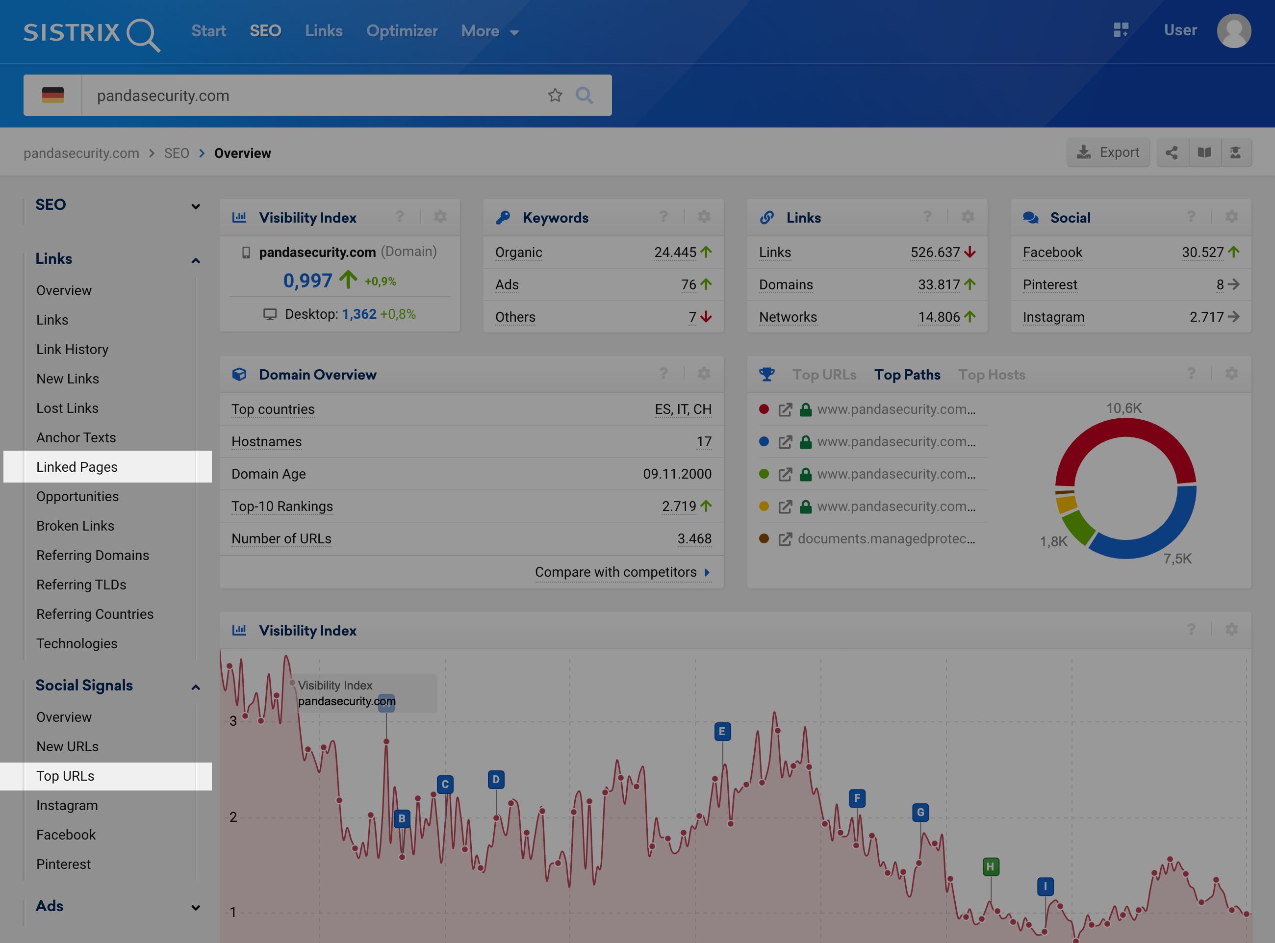The image size is (1275, 943).
Task: Switch to Top Hosts tab in chart
Action: pos(993,374)
